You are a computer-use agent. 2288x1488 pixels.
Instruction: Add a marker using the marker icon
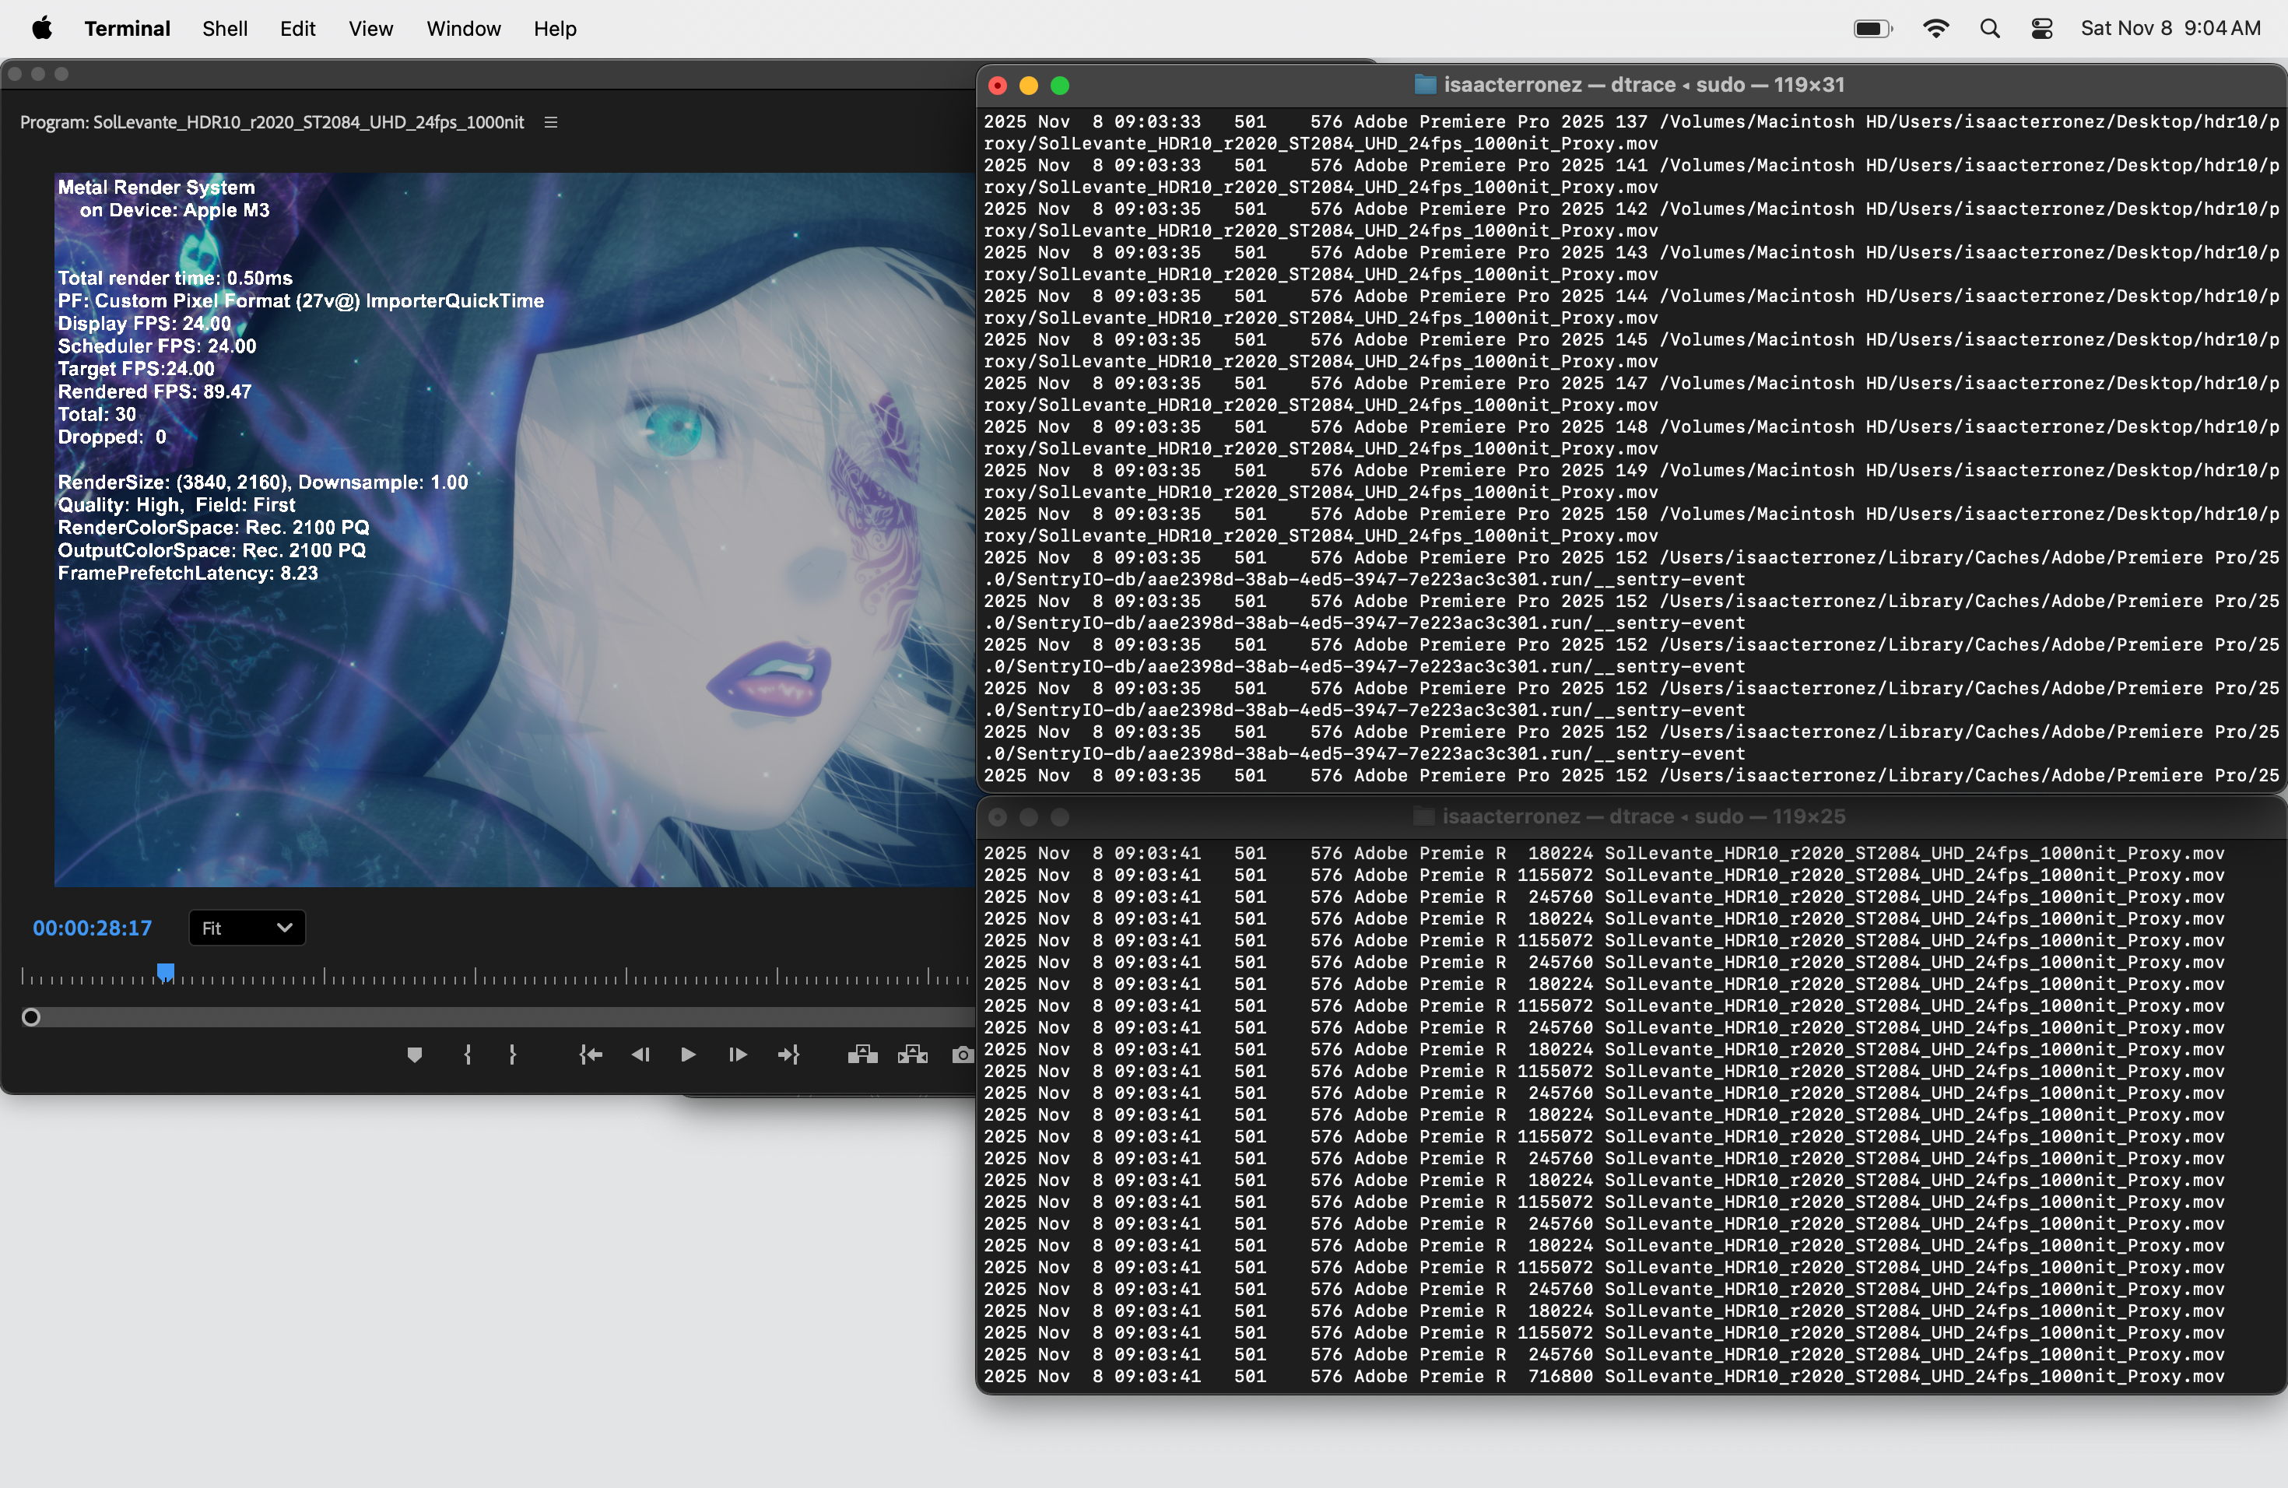414,1055
